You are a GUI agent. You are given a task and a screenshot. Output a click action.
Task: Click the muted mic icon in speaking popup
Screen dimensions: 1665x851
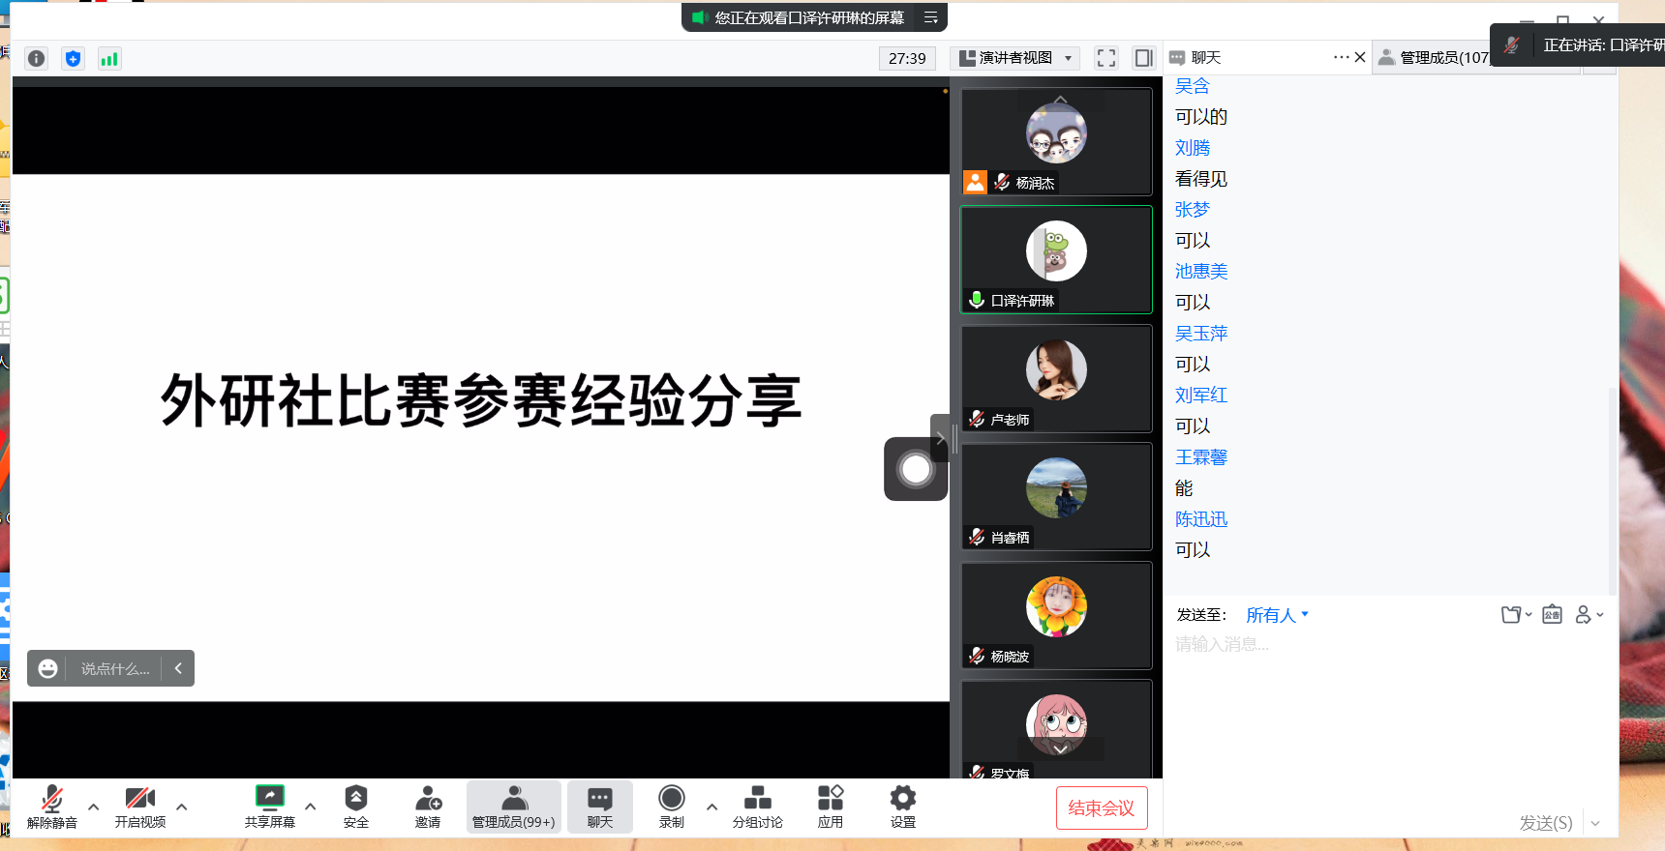click(1512, 44)
